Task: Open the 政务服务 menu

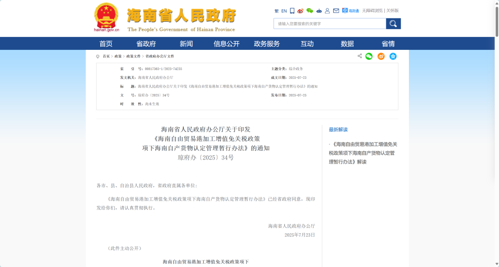Action: 267,43
